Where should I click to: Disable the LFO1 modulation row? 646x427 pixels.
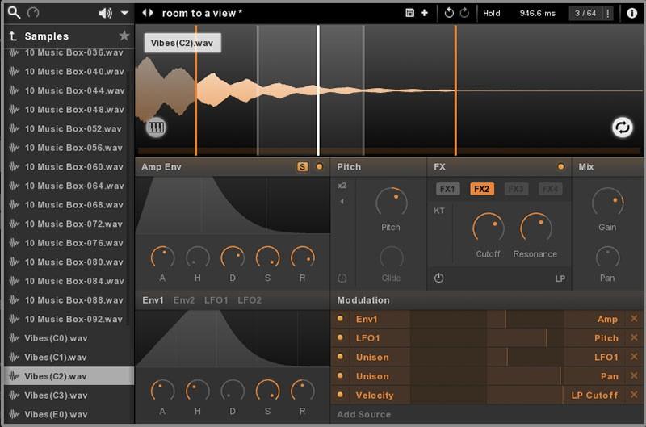340,338
